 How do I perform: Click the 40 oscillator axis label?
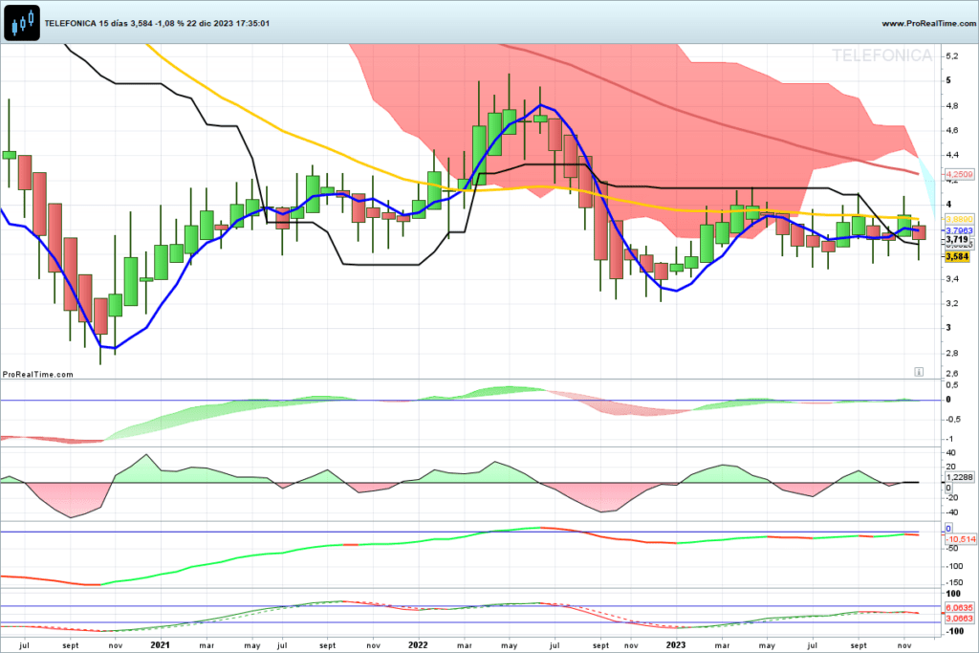click(x=950, y=453)
